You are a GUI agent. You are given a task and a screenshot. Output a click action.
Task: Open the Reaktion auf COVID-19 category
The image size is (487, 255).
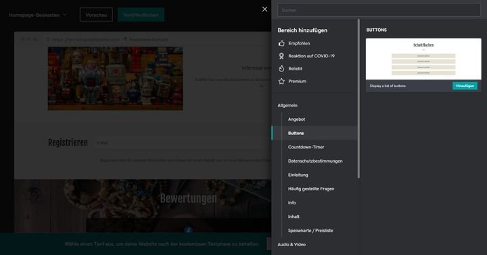312,56
